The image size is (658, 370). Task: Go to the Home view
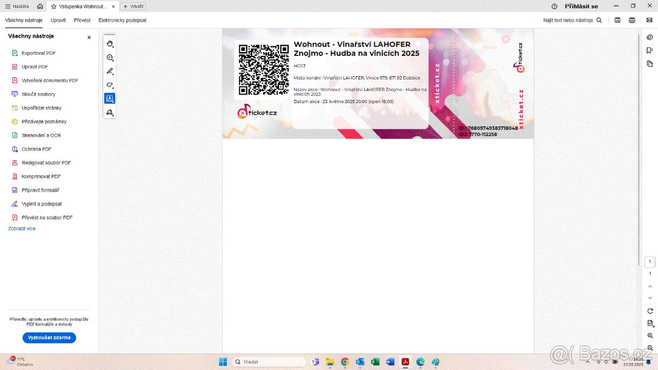[x=40, y=7]
